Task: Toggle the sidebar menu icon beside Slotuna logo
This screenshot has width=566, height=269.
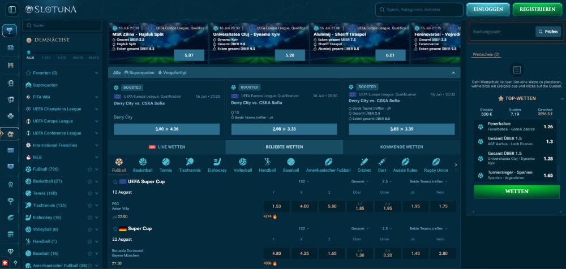Action: tap(12, 10)
